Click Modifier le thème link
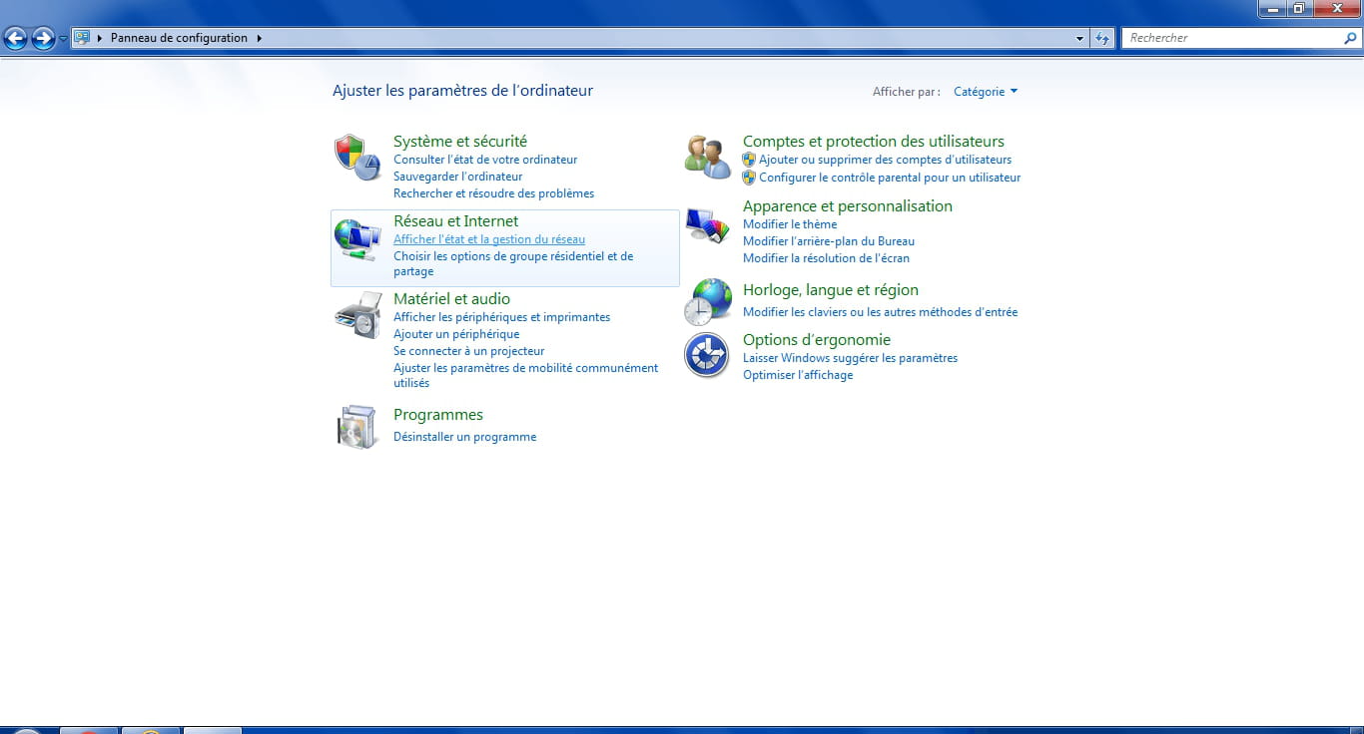Screen dimensions: 1364x734 click(790, 224)
